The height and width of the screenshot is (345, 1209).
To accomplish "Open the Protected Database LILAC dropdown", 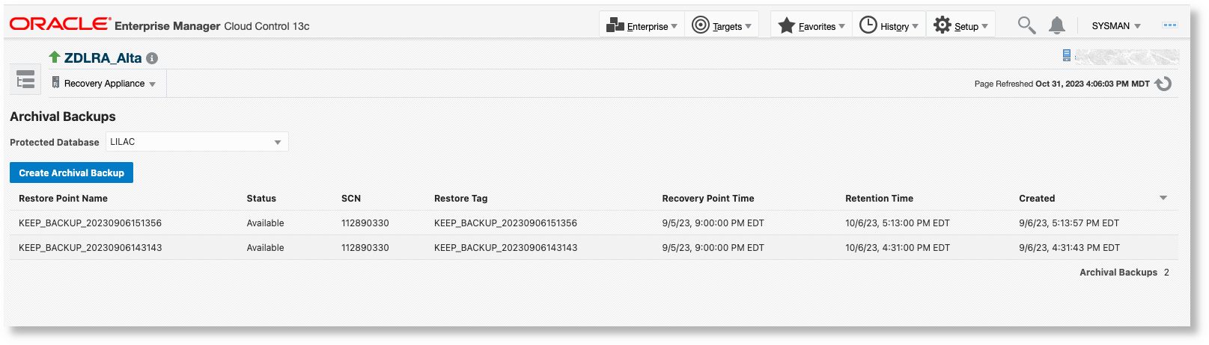I will (197, 142).
